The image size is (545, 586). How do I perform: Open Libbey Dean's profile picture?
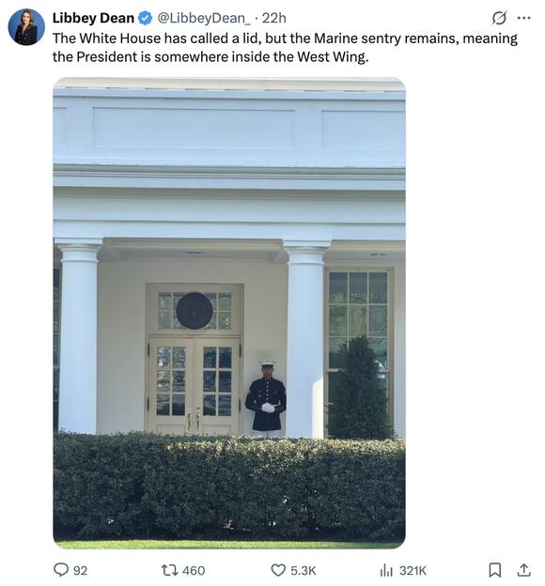tap(26, 27)
